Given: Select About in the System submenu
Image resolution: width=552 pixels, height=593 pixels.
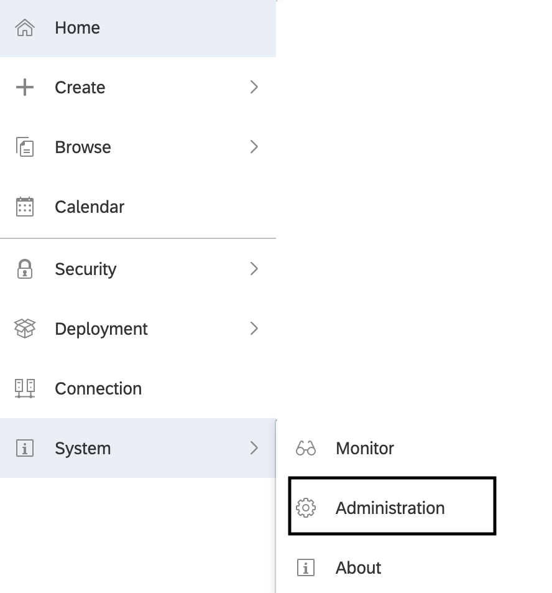Looking at the screenshot, I should 359,567.
